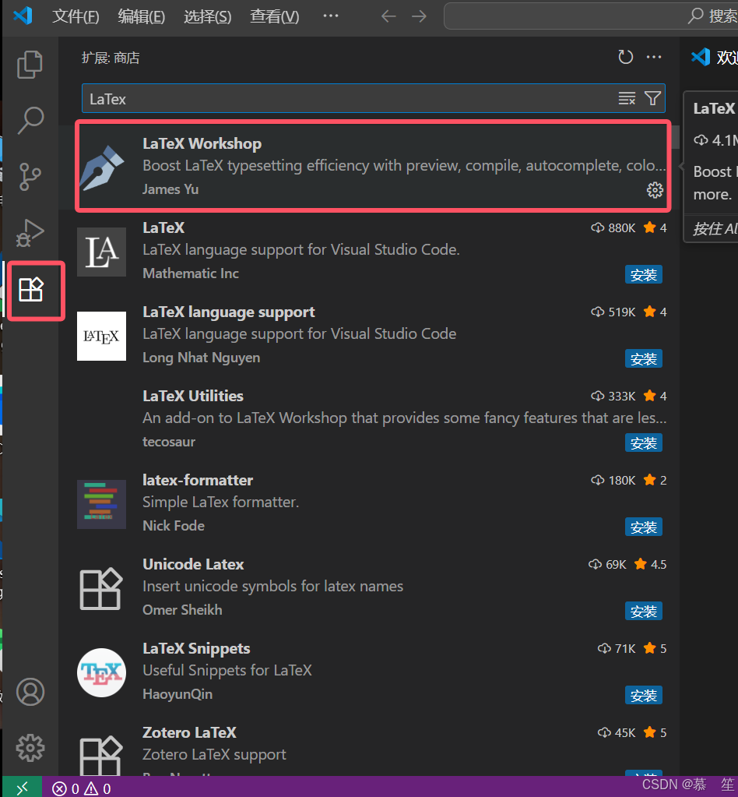Open the 选择(S) menu
Screen dimensions: 738x797
[207, 16]
